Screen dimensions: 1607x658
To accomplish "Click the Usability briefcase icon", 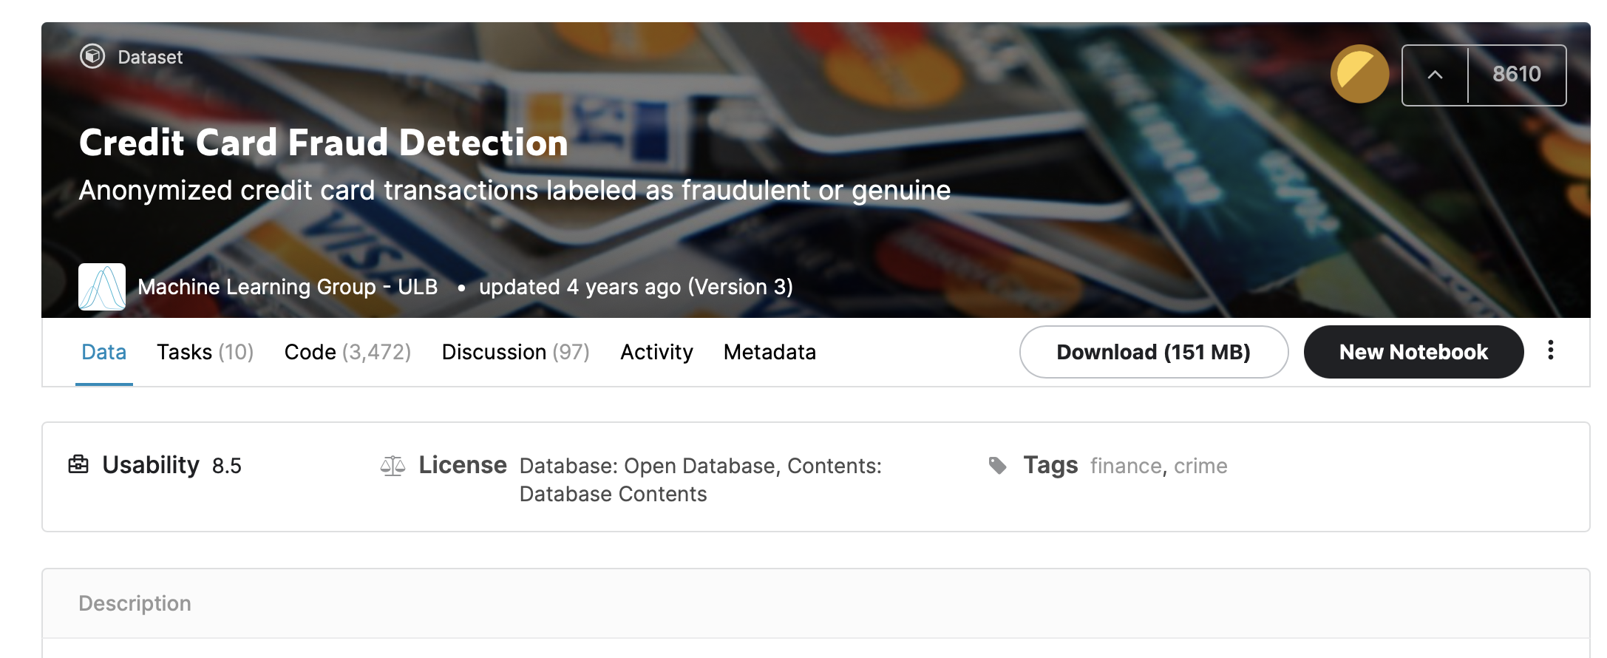I will [x=78, y=464].
